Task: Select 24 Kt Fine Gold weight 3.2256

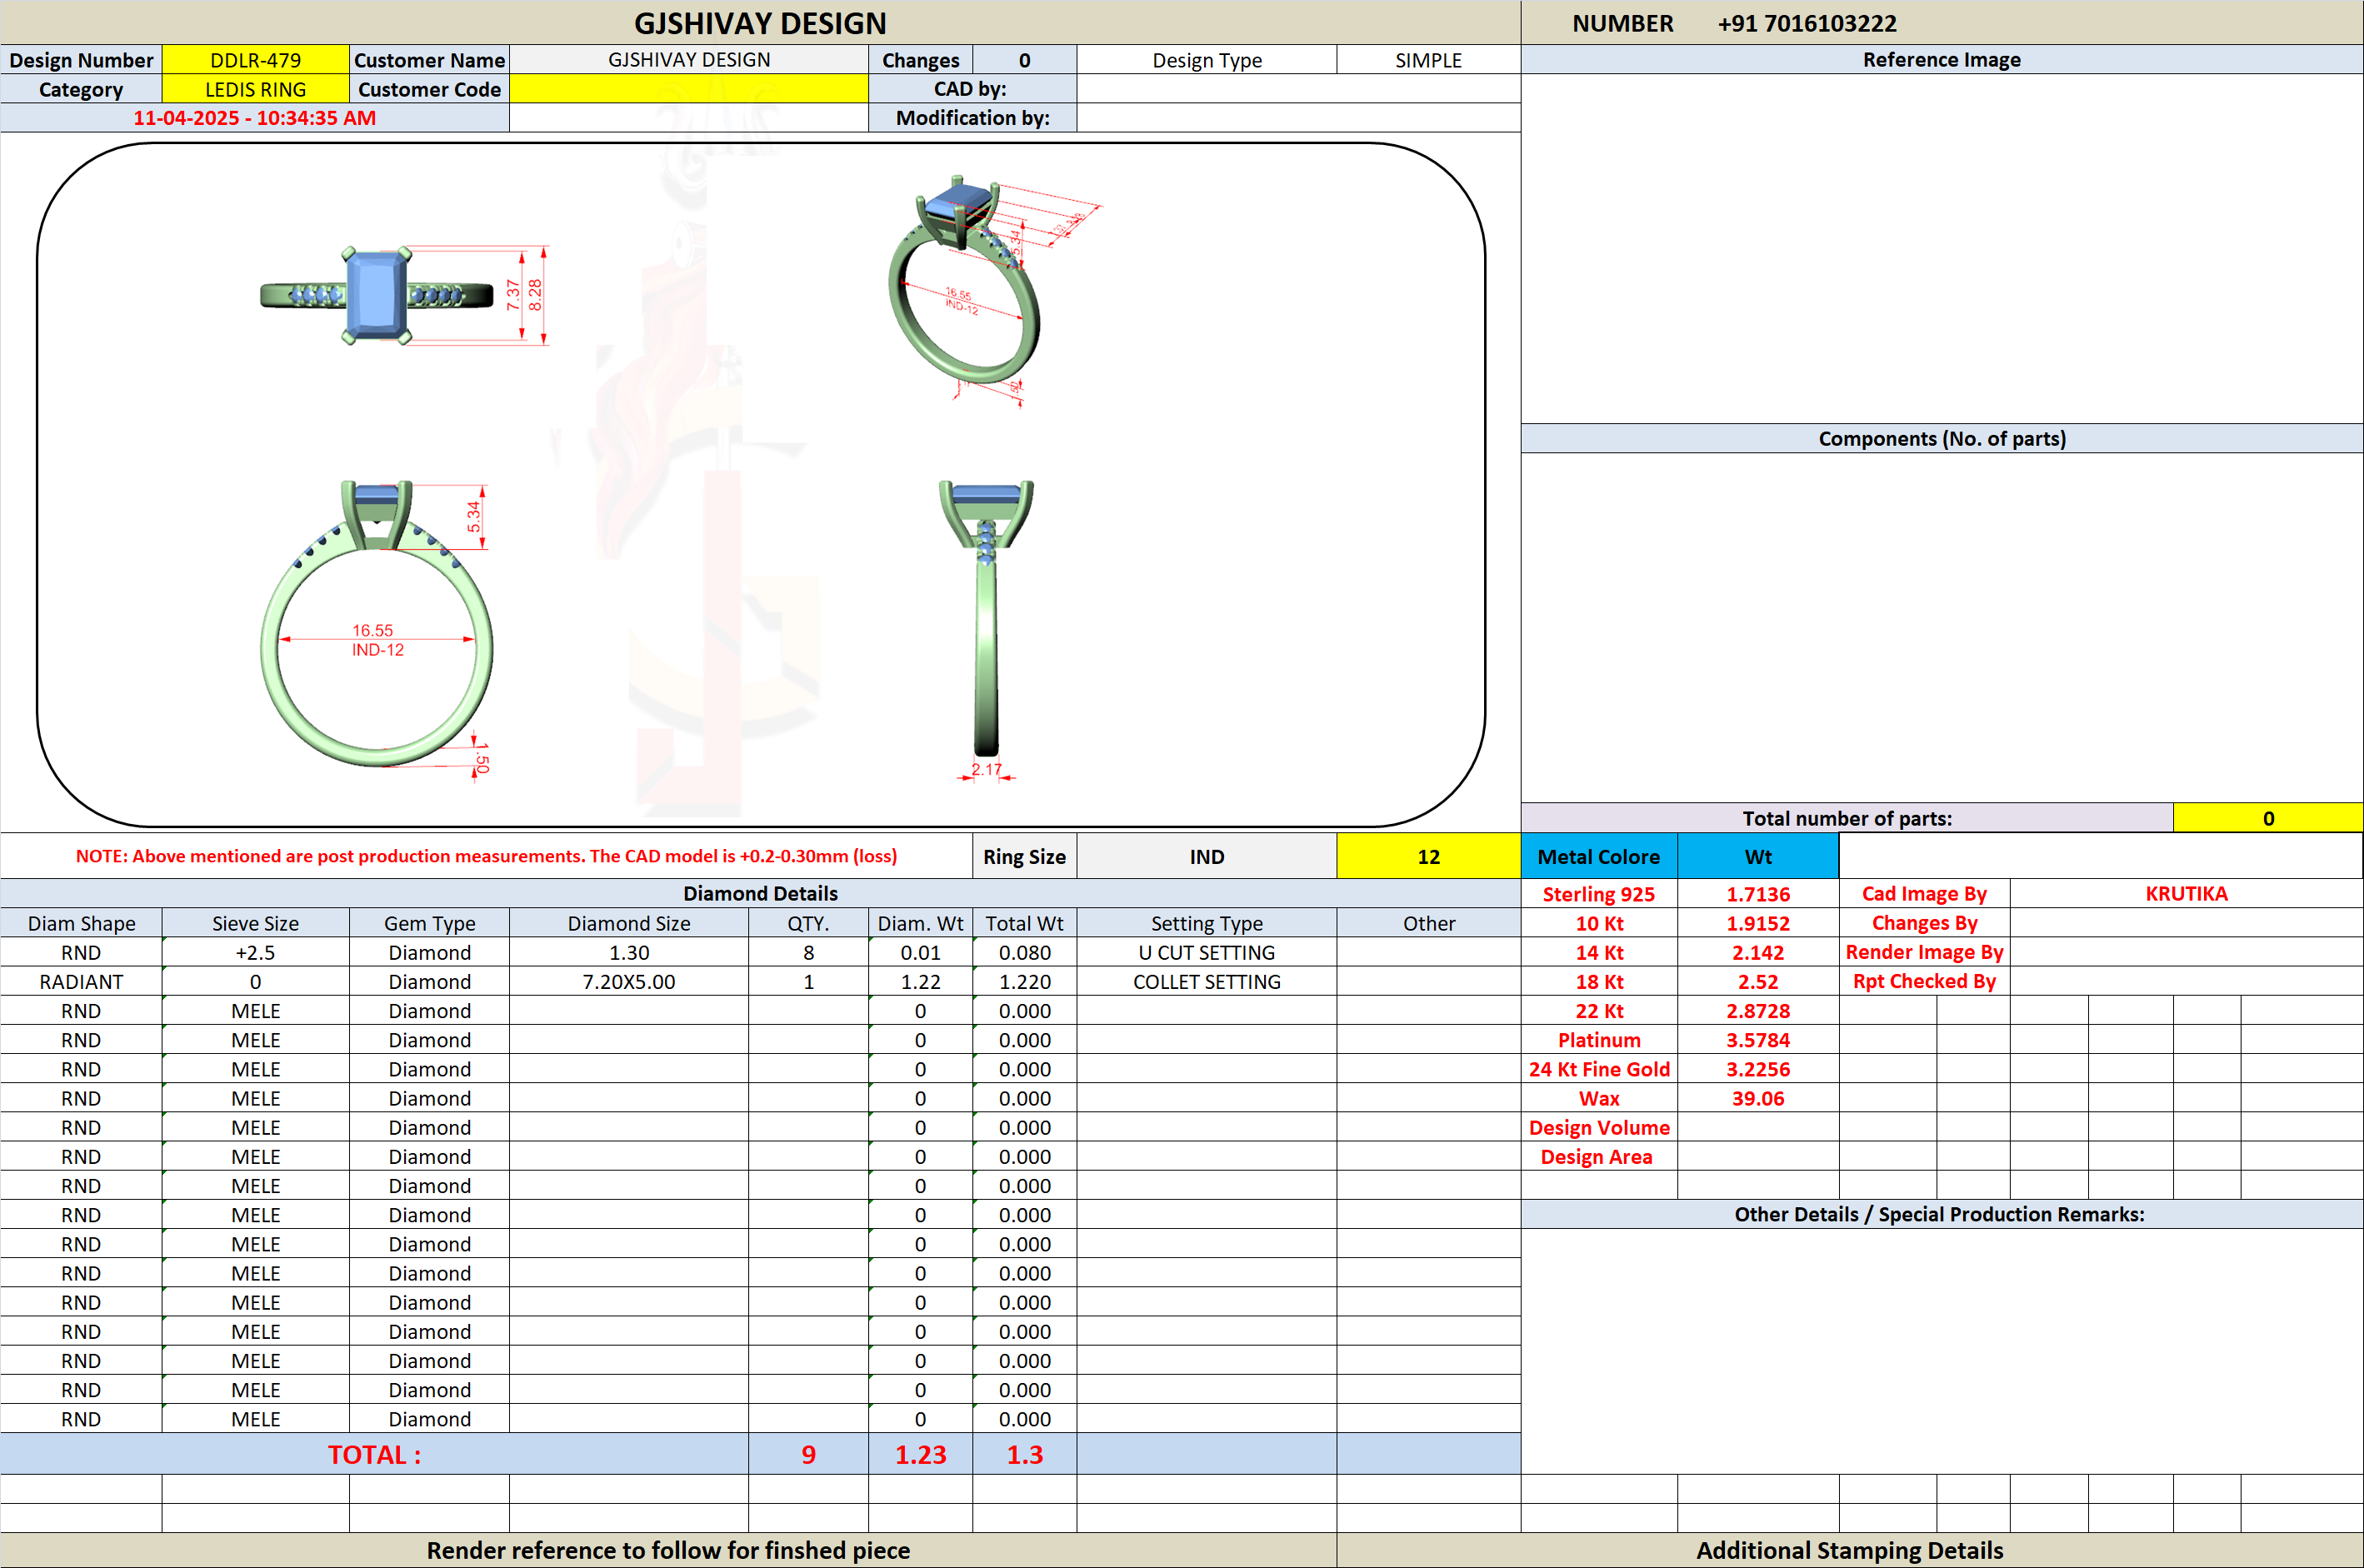Action: click(1757, 1069)
